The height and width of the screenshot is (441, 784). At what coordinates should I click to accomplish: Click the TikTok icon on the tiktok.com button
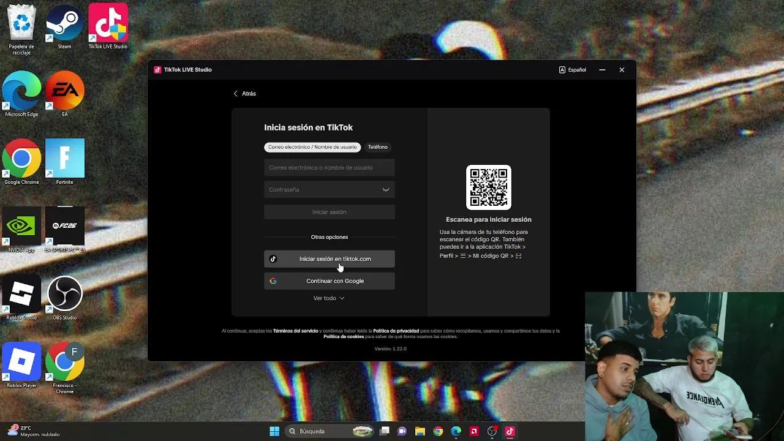pyautogui.click(x=273, y=259)
